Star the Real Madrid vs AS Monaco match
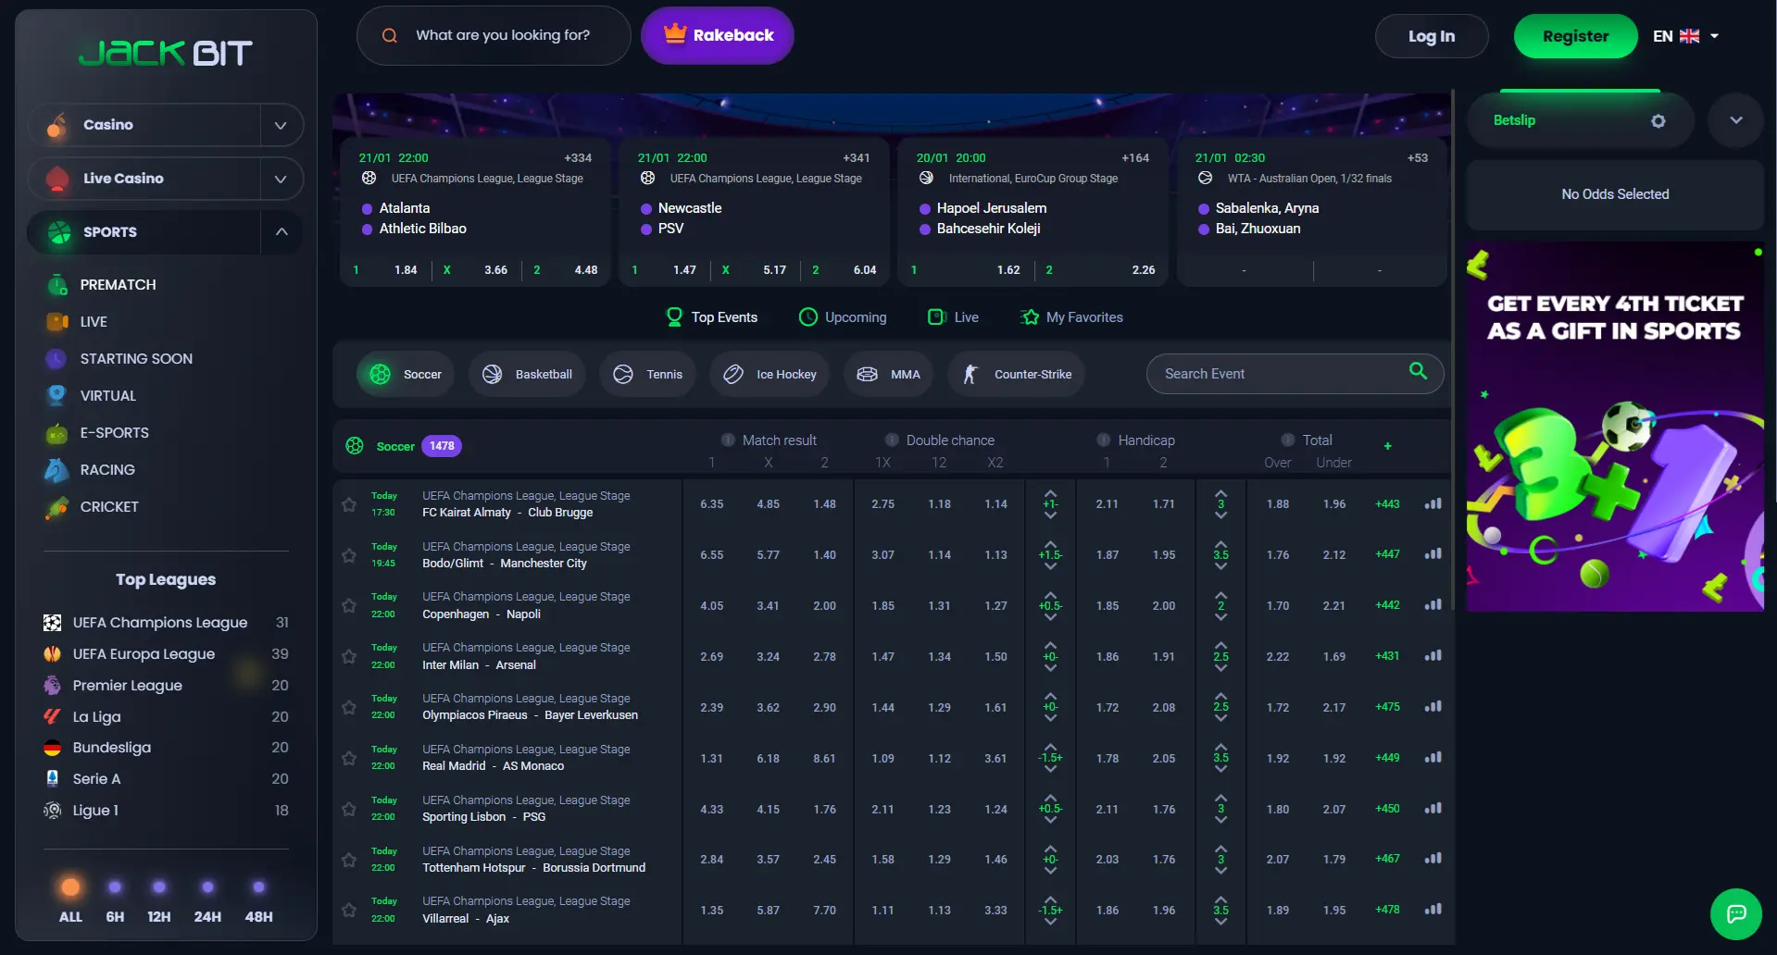Screen dimensions: 1777x955 click(x=349, y=759)
